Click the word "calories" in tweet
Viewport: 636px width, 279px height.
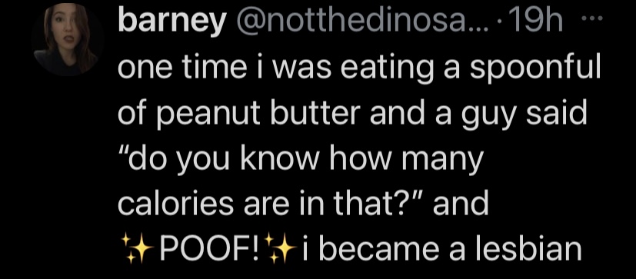coord(175,203)
